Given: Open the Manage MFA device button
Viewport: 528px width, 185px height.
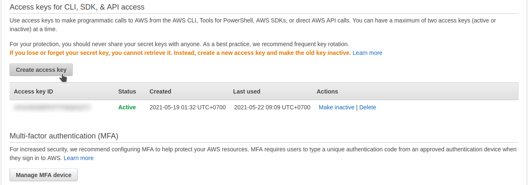Looking at the screenshot, I should click(x=43, y=175).
